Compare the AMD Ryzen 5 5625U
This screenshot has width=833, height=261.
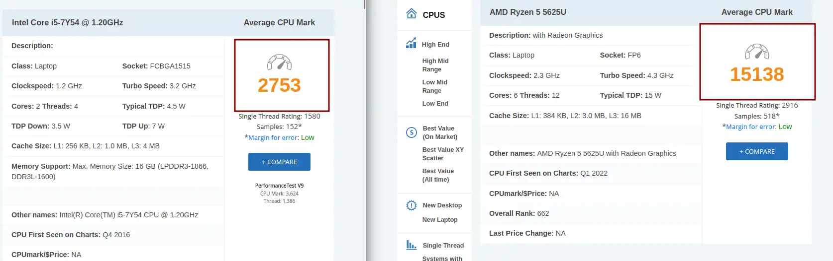tap(757, 151)
